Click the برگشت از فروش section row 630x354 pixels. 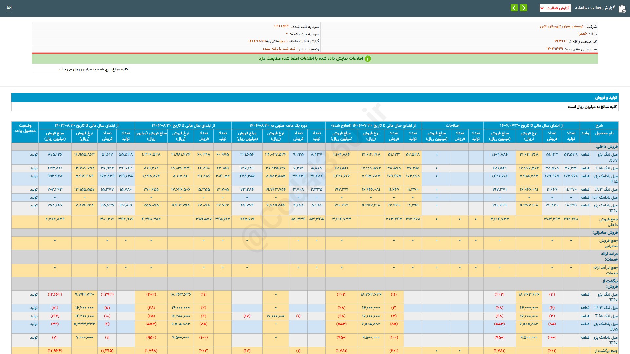[x=609, y=284]
